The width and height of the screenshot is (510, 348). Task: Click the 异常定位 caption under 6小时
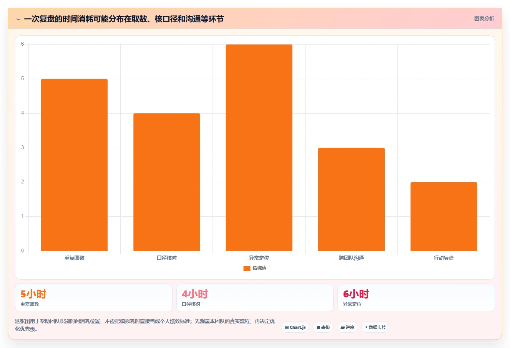click(352, 304)
